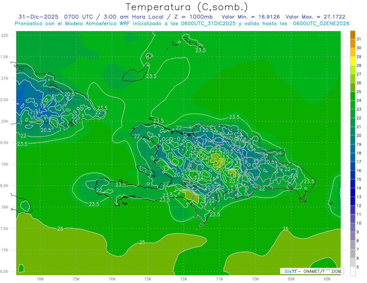Click the "21N" latitude axis label
367x283 pixels.
click(5, 78)
